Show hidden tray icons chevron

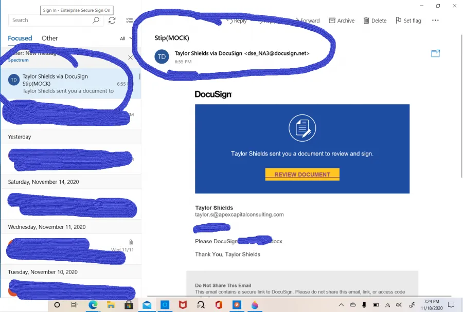pyautogui.click(x=341, y=305)
